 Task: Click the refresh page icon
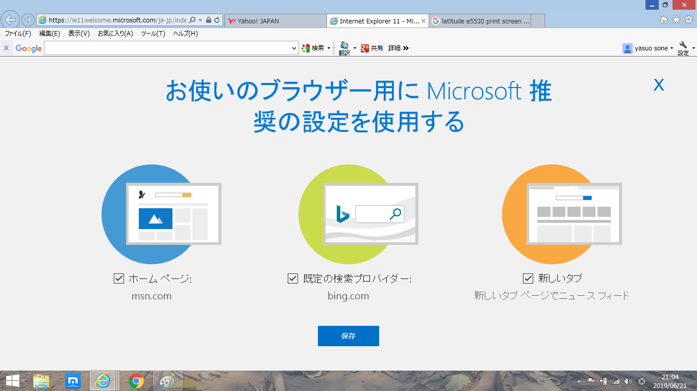[217, 20]
